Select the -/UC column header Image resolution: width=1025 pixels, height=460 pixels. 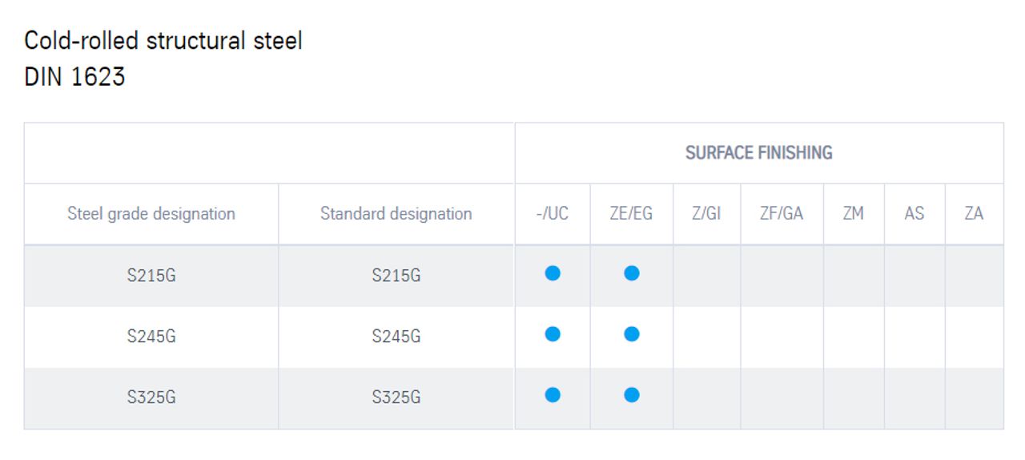(x=553, y=214)
